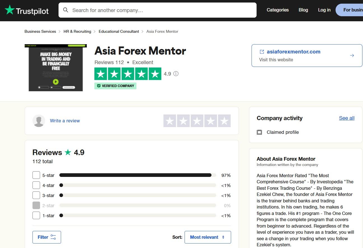
Task: Click Educational Consultant breadcrumb
Action: (119, 31)
